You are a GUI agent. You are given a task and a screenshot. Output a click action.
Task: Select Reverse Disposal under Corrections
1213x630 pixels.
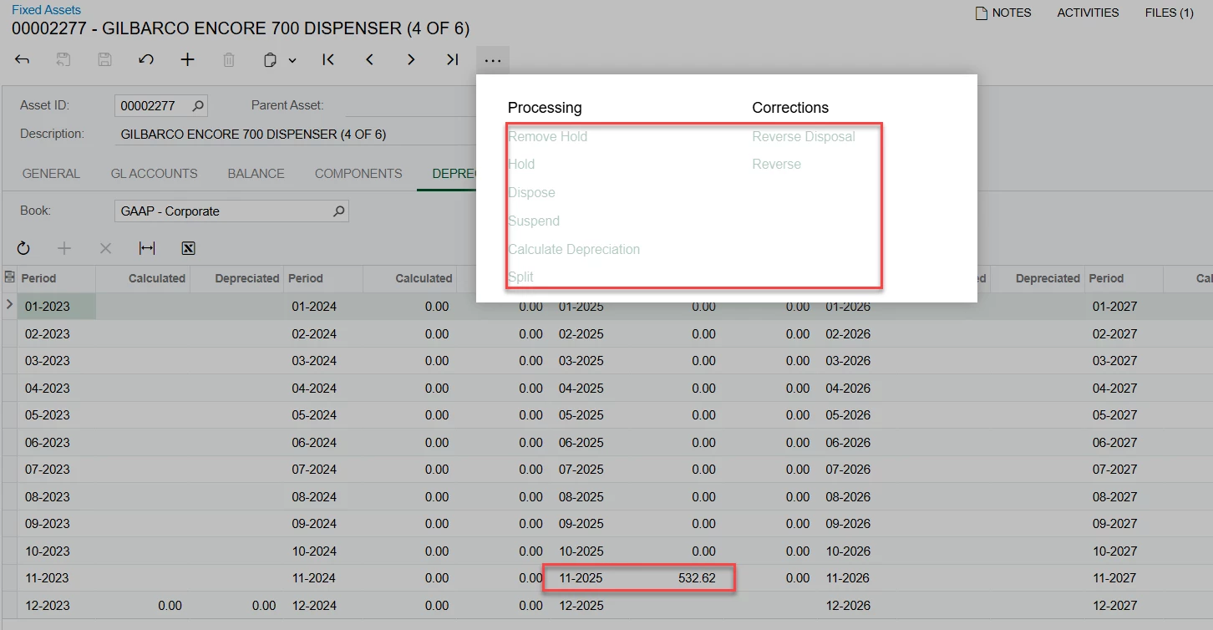point(804,136)
